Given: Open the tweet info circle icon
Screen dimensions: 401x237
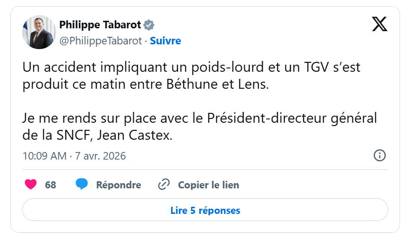Looking at the screenshot, I should (x=379, y=155).
